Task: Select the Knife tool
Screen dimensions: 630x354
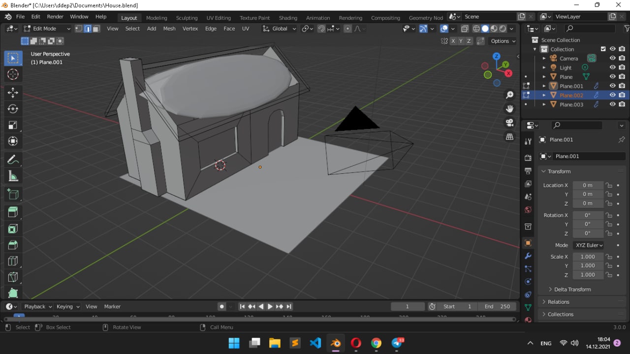Action: tap(13, 277)
